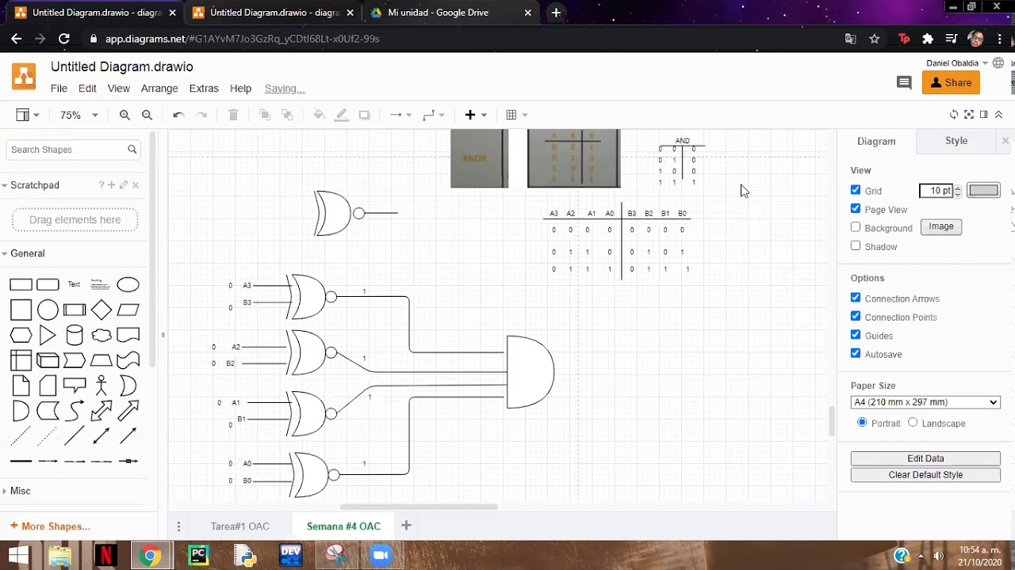Click the draw.io orange logo
The width and height of the screenshot is (1015, 570).
tap(24, 77)
